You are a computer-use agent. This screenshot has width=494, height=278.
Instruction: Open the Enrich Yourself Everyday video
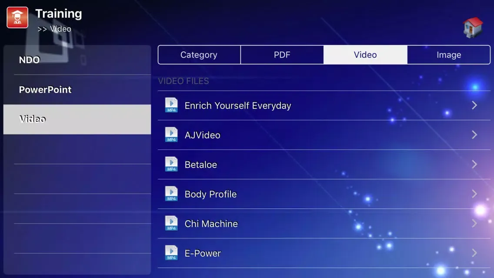click(x=324, y=105)
